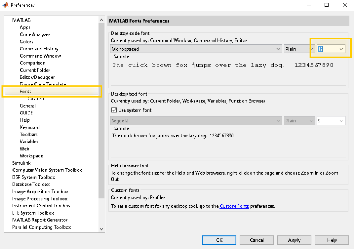Image resolution: width=354 pixels, height=249 pixels.
Task: Open the code font size 12 dropdown arrow
Action: click(341, 49)
